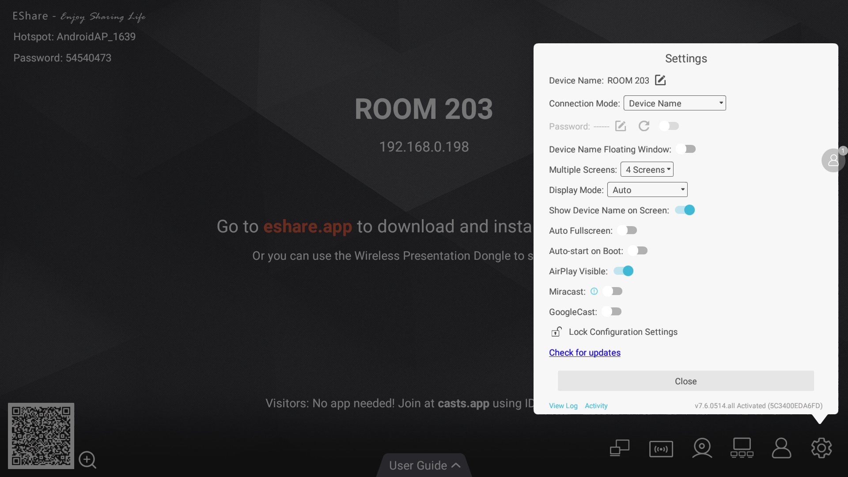Disable Show Device Name on Screen toggle
The height and width of the screenshot is (477, 848).
coord(685,210)
